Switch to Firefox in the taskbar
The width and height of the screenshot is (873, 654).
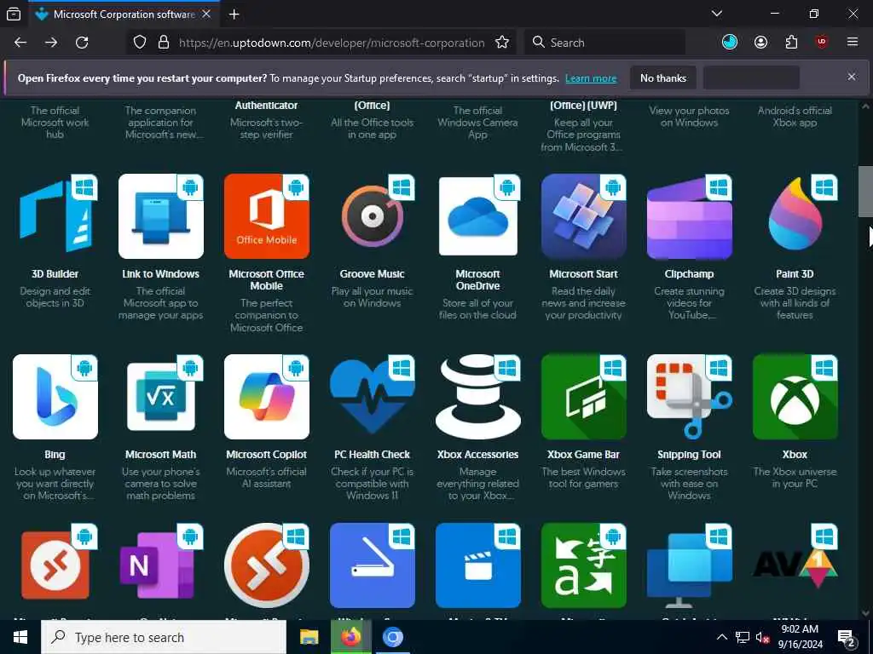tap(350, 637)
